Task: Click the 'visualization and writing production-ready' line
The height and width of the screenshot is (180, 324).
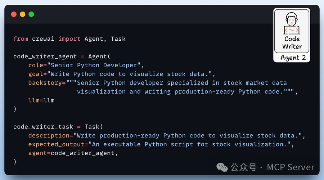Action: (x=187, y=91)
